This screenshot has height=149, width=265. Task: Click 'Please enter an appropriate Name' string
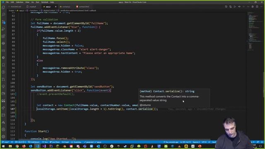108,53
